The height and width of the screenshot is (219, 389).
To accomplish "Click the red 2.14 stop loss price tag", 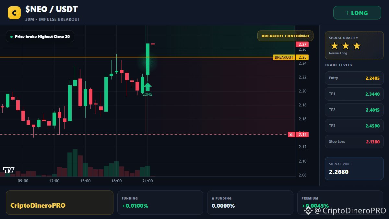I will click(302, 134).
